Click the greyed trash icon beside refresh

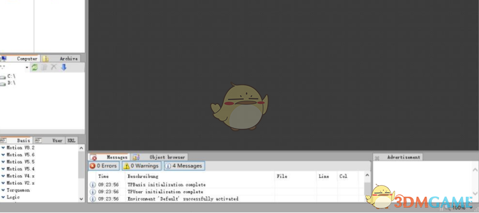(x=44, y=67)
